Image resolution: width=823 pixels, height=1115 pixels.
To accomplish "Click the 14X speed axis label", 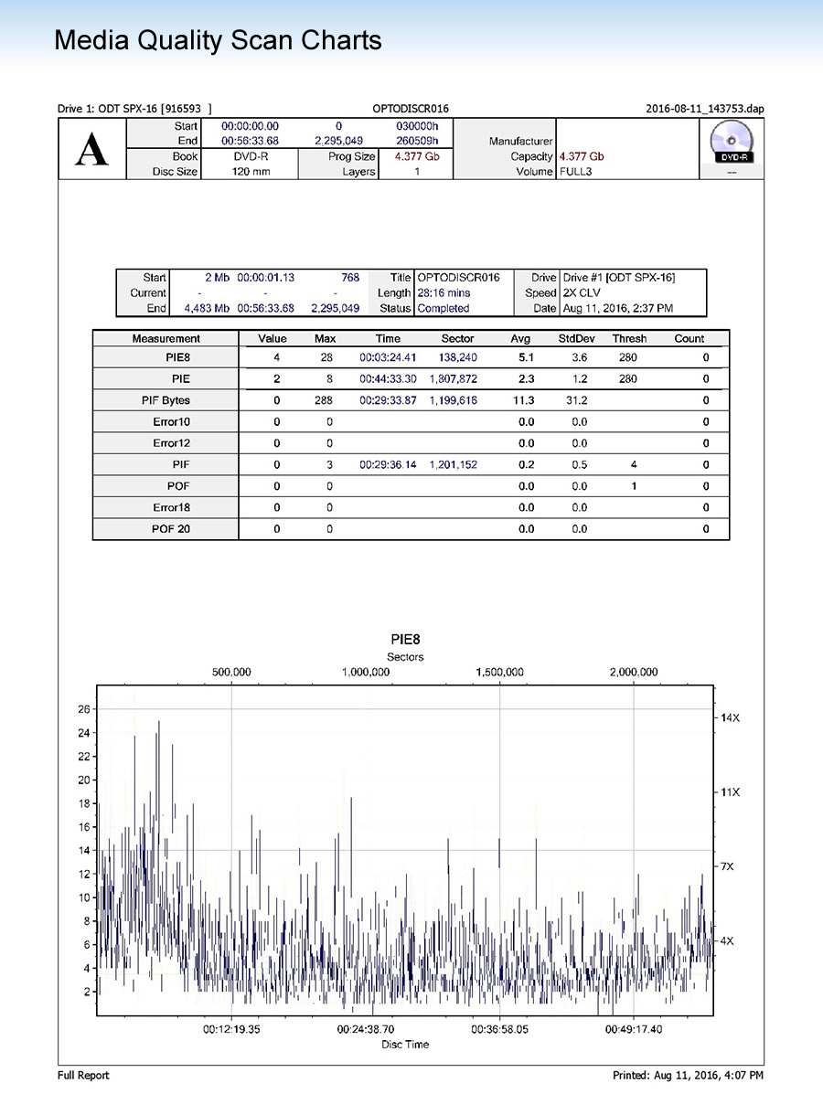I will click(x=730, y=718).
